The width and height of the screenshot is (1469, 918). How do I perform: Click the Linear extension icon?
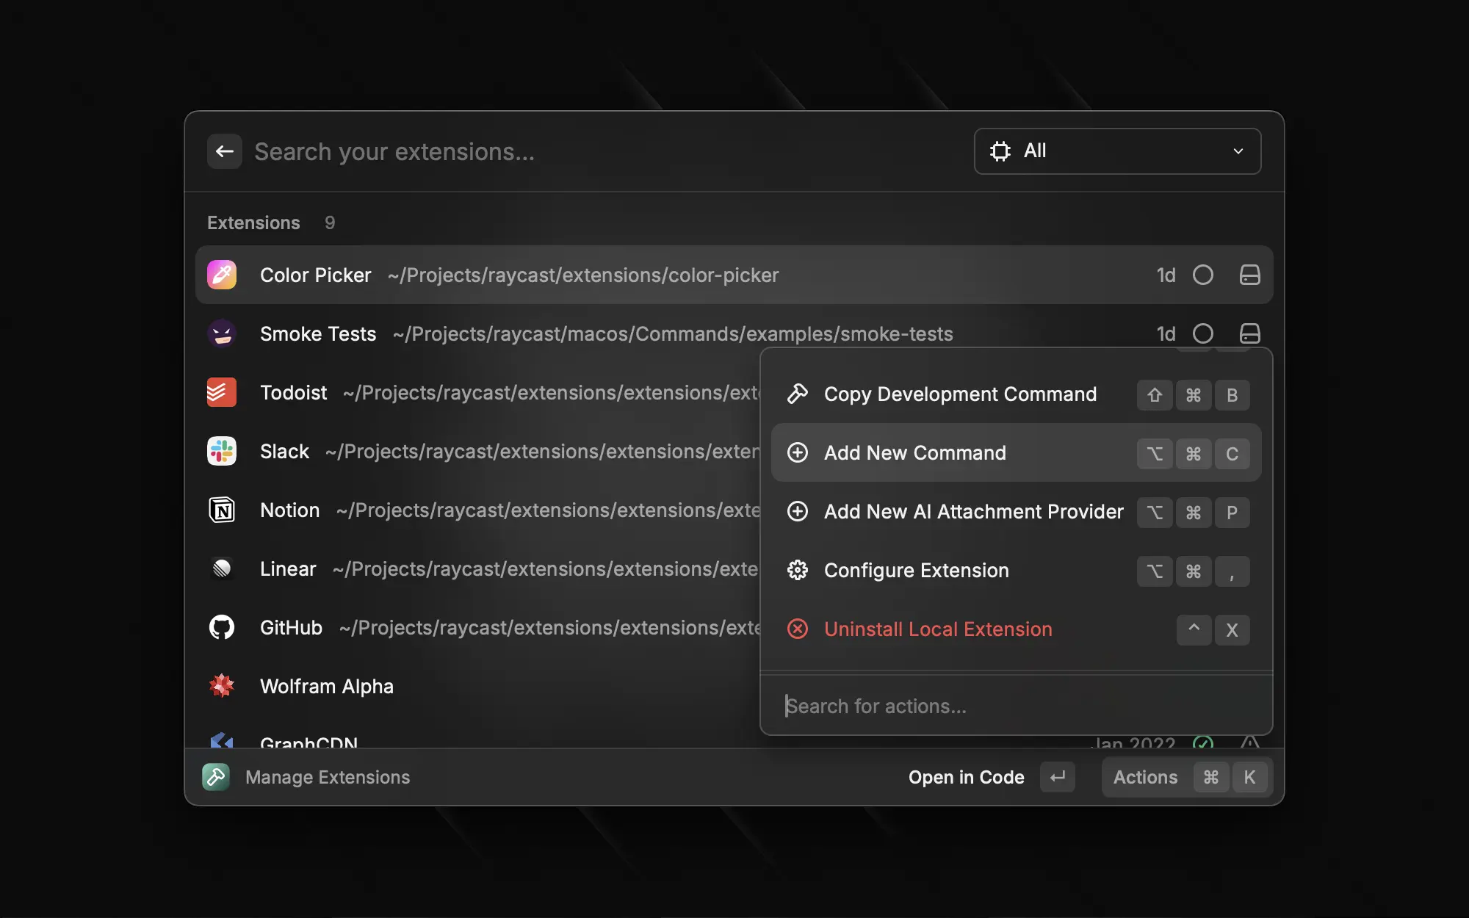click(x=222, y=568)
